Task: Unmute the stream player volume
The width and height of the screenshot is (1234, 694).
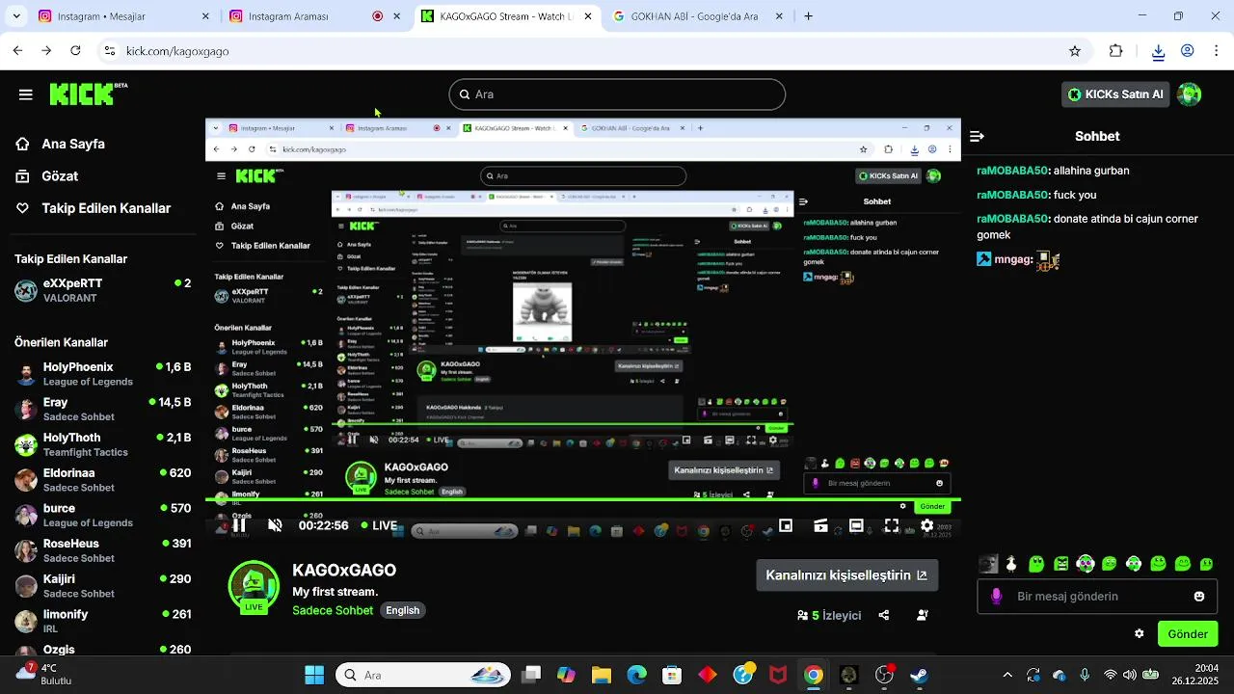Action: click(275, 525)
